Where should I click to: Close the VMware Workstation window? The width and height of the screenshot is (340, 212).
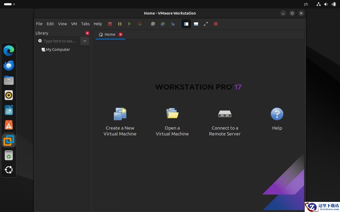[x=301, y=13]
